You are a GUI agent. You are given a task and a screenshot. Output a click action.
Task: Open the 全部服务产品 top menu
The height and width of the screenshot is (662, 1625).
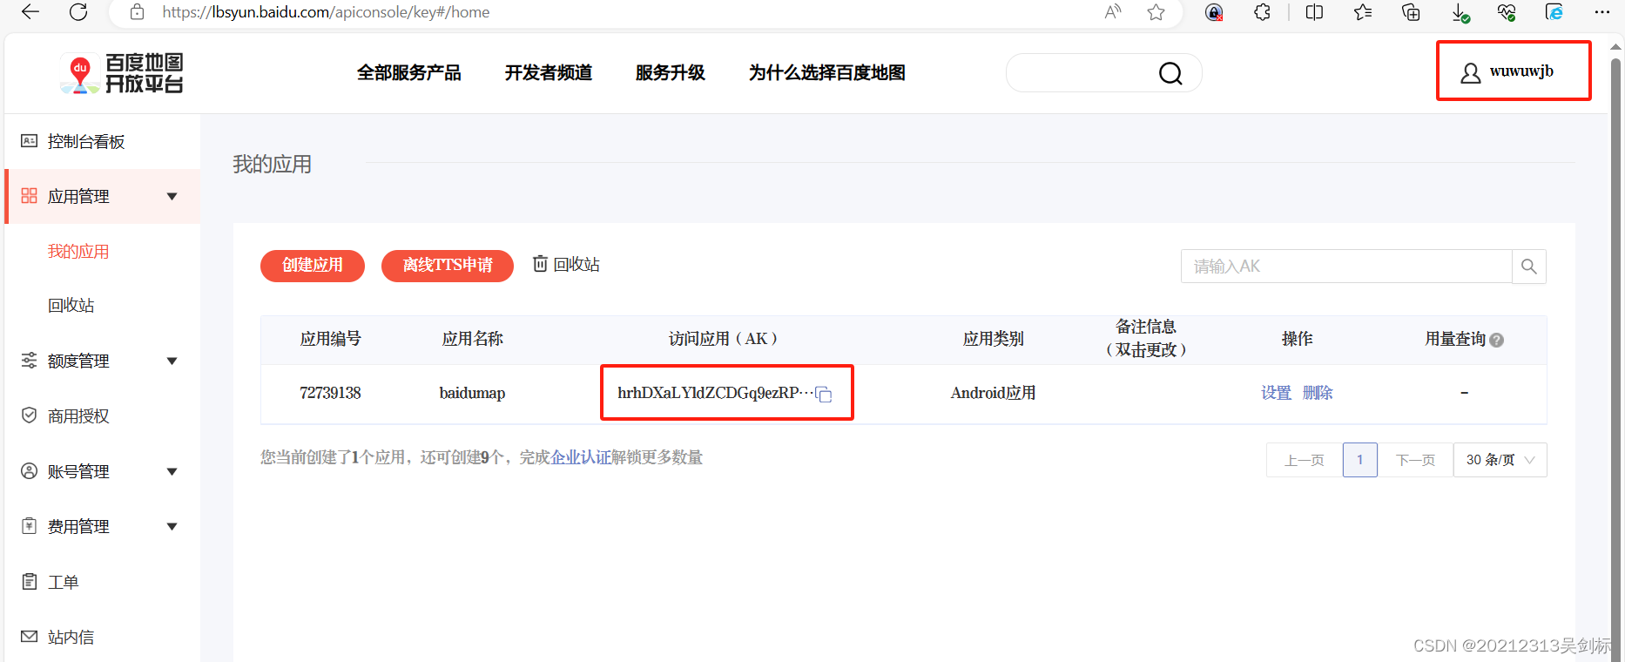tap(409, 73)
